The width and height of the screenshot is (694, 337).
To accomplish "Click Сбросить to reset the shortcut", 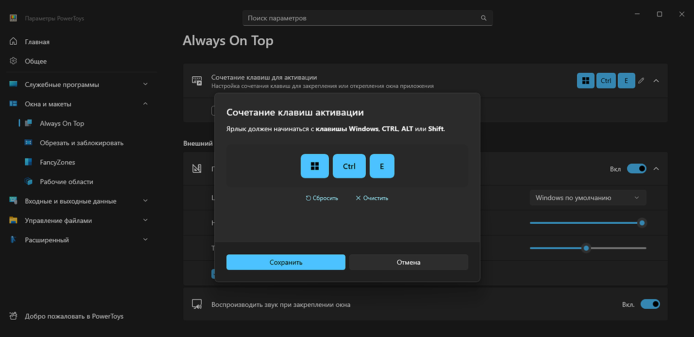I will pos(322,198).
